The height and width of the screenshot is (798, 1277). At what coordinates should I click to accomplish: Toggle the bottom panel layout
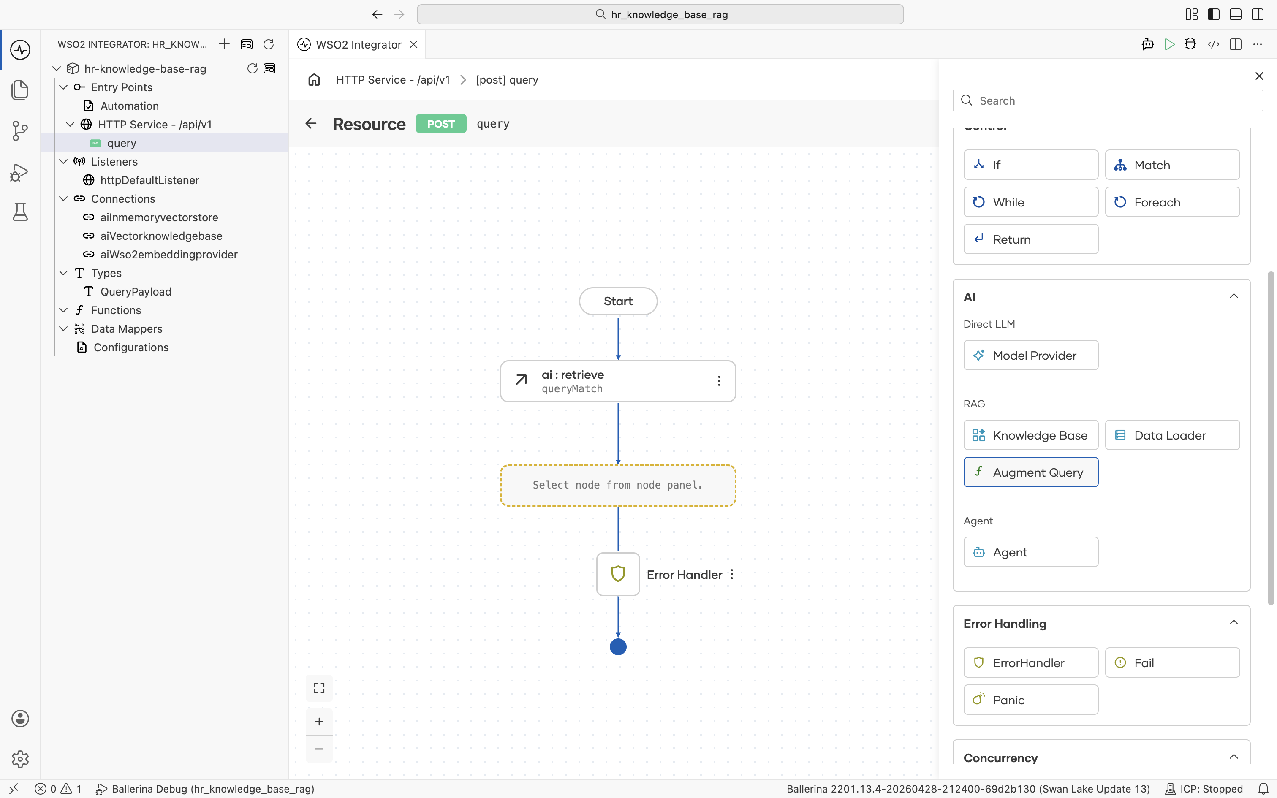click(x=1235, y=14)
